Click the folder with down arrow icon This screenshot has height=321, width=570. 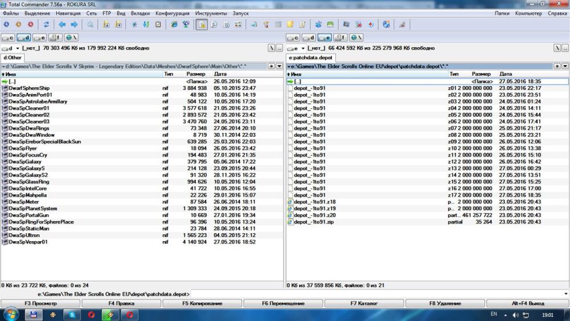click(106, 25)
